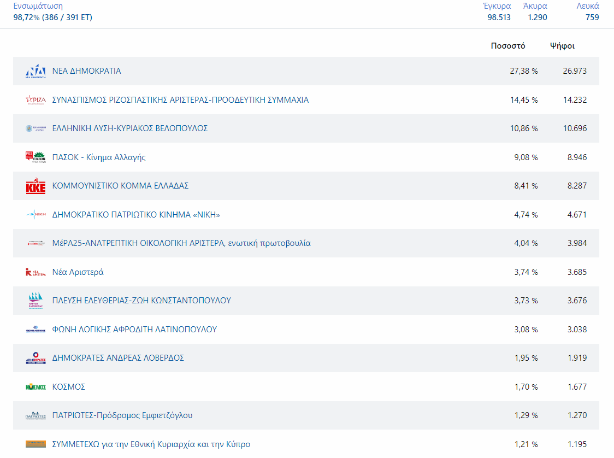Image resolution: width=614 pixels, height=458 pixels.
Task: Click Νέα Δημοκρατία percentage 27,38 %
Action: [x=524, y=71]
